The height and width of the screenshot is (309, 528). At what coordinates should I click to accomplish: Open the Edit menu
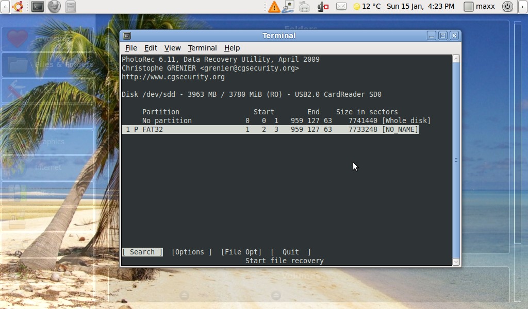click(x=151, y=48)
